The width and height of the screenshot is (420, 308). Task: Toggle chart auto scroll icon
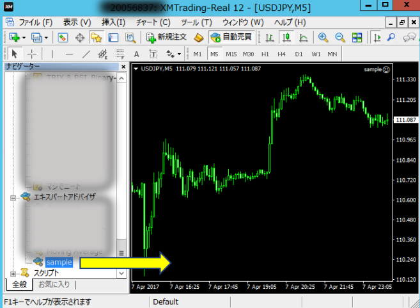(377, 38)
